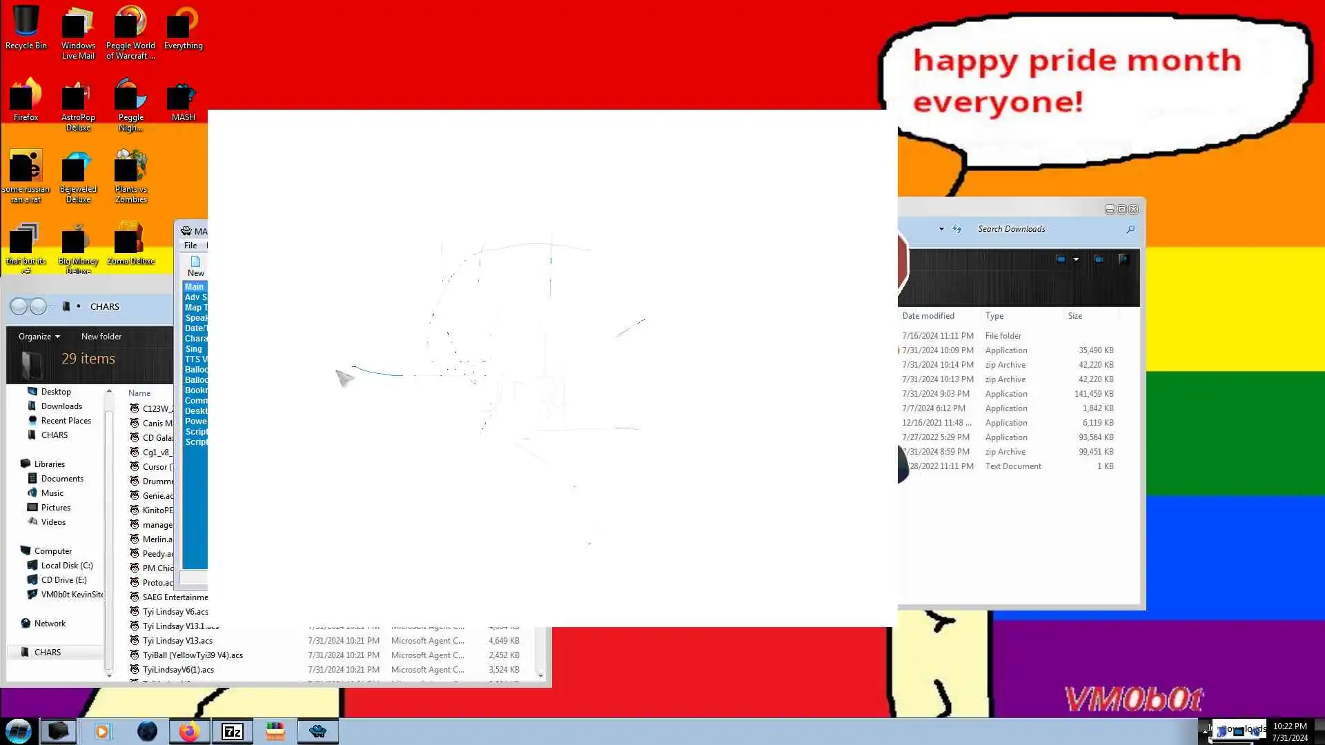Open Firefox from the taskbar
Screen dimensions: 1325x745
(189, 731)
